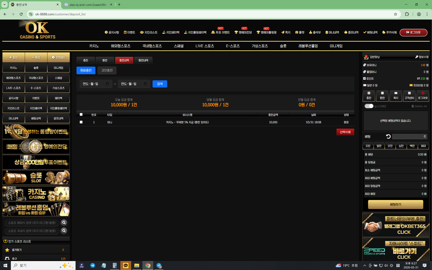432x270 pixels.
Task: Switch to the 환전내역 tab
Action: click(143, 60)
